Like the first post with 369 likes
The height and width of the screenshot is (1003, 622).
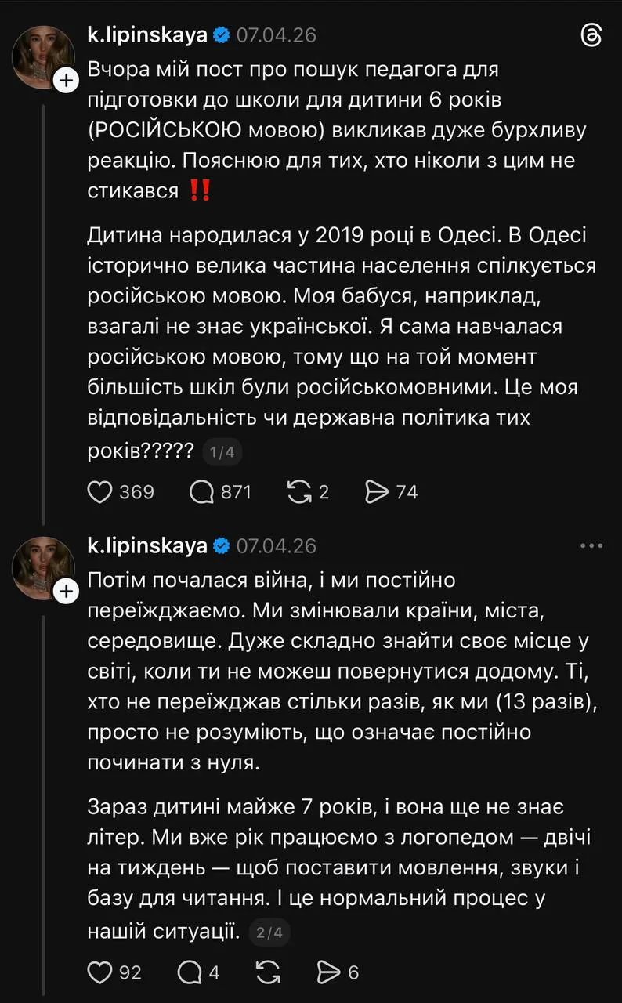click(x=99, y=492)
